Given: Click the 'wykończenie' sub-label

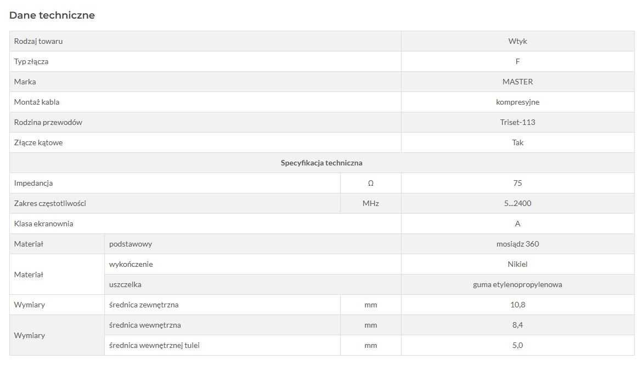Looking at the screenshot, I should pos(131,264).
